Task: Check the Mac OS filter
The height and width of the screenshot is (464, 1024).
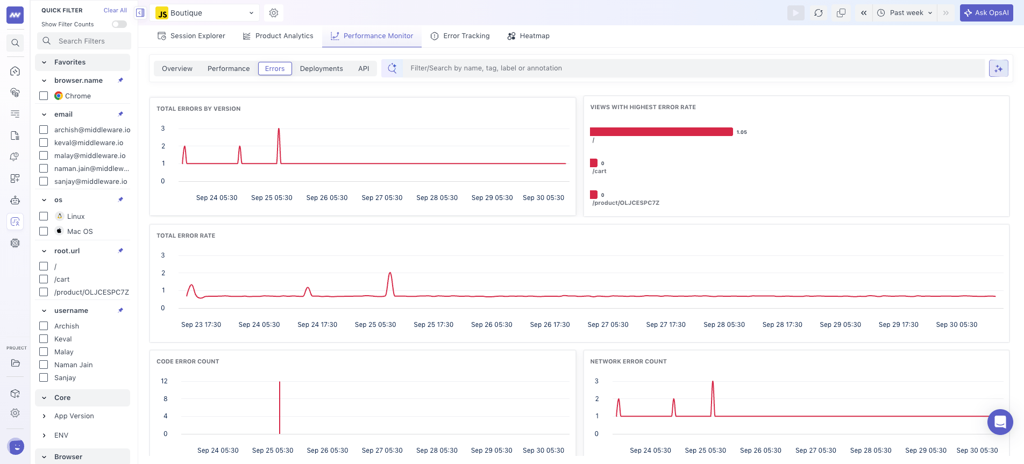Action: click(44, 231)
